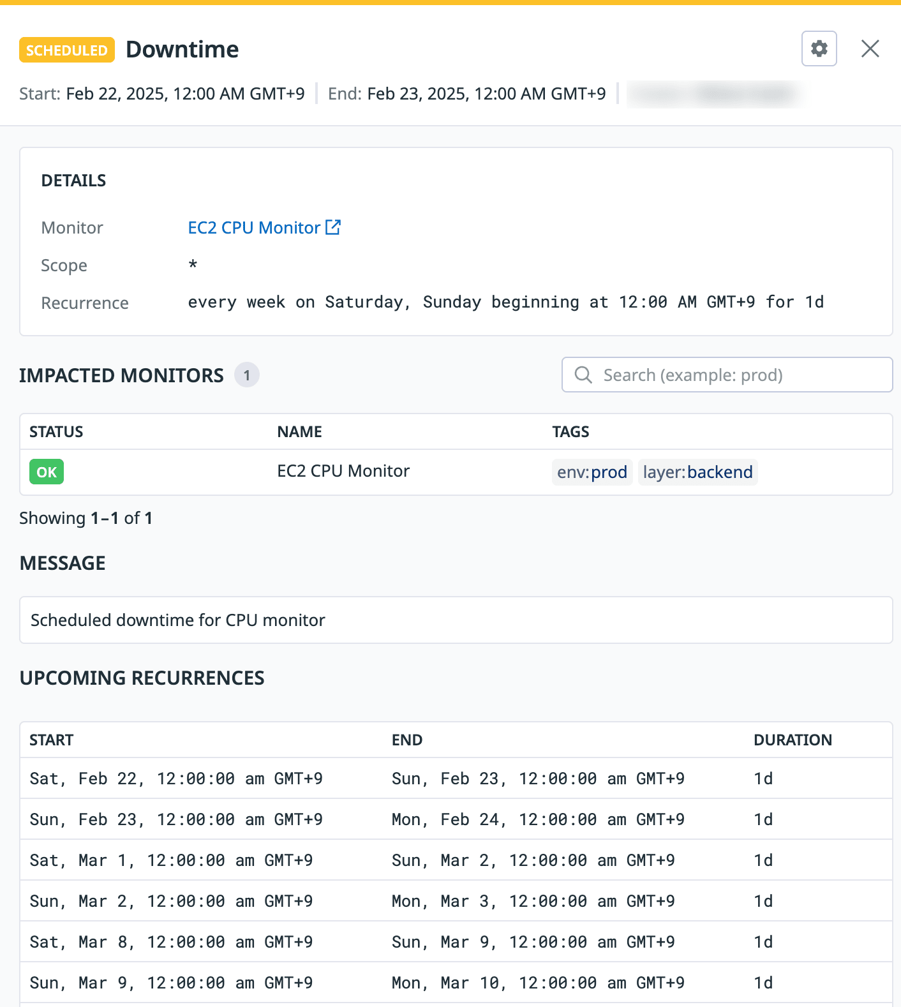Select recurrence row starting Sun, Mar 2
Viewport: 901px width, 1007px height.
click(x=456, y=901)
